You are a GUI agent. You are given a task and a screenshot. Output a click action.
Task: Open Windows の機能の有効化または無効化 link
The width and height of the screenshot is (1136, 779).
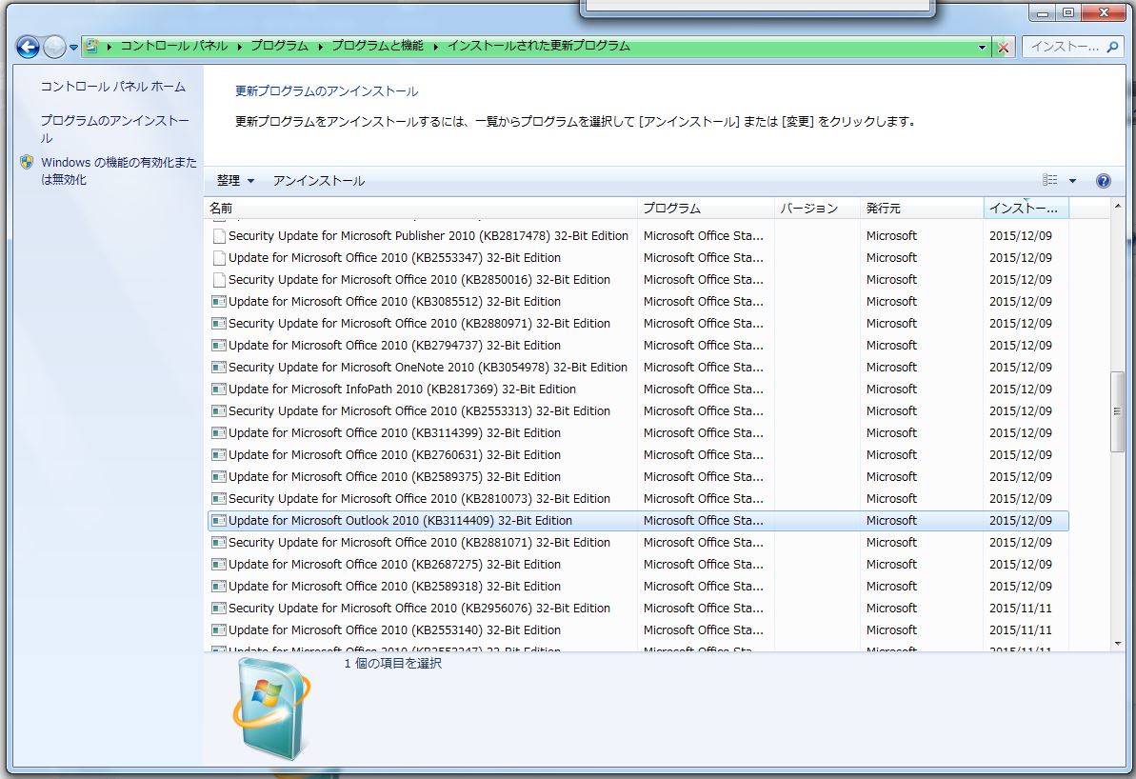point(119,170)
